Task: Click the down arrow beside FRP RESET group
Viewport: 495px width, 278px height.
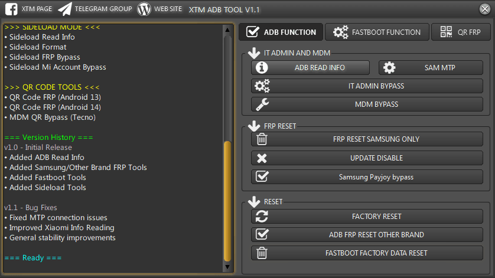Action: (254, 126)
